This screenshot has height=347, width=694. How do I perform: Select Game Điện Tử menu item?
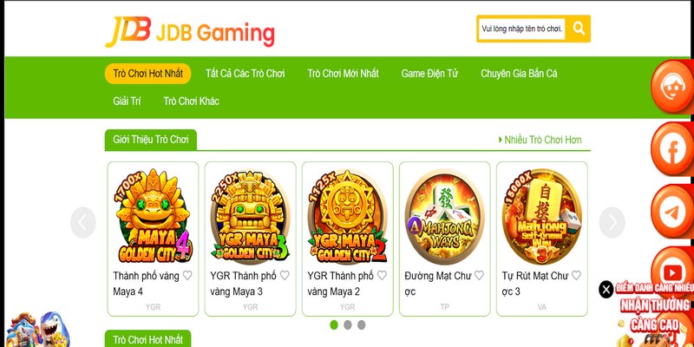[429, 74]
